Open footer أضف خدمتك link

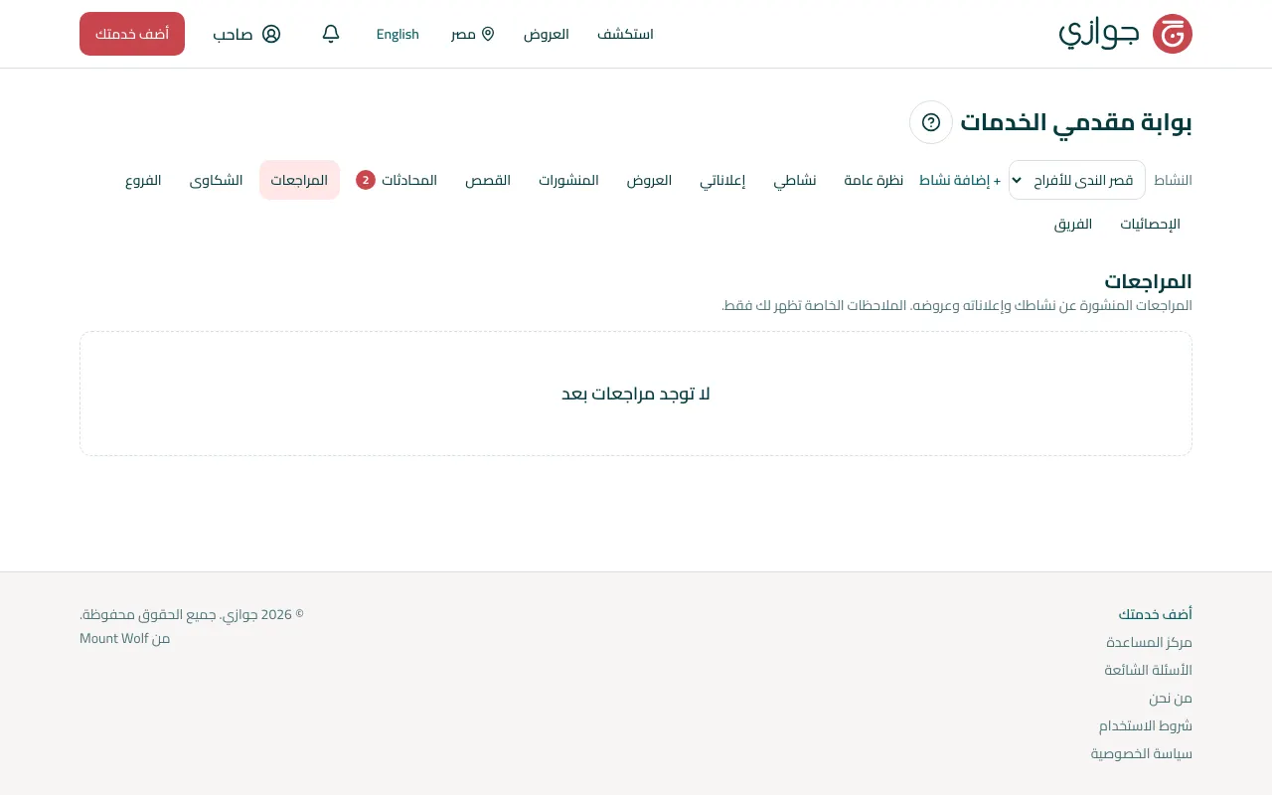click(1155, 614)
